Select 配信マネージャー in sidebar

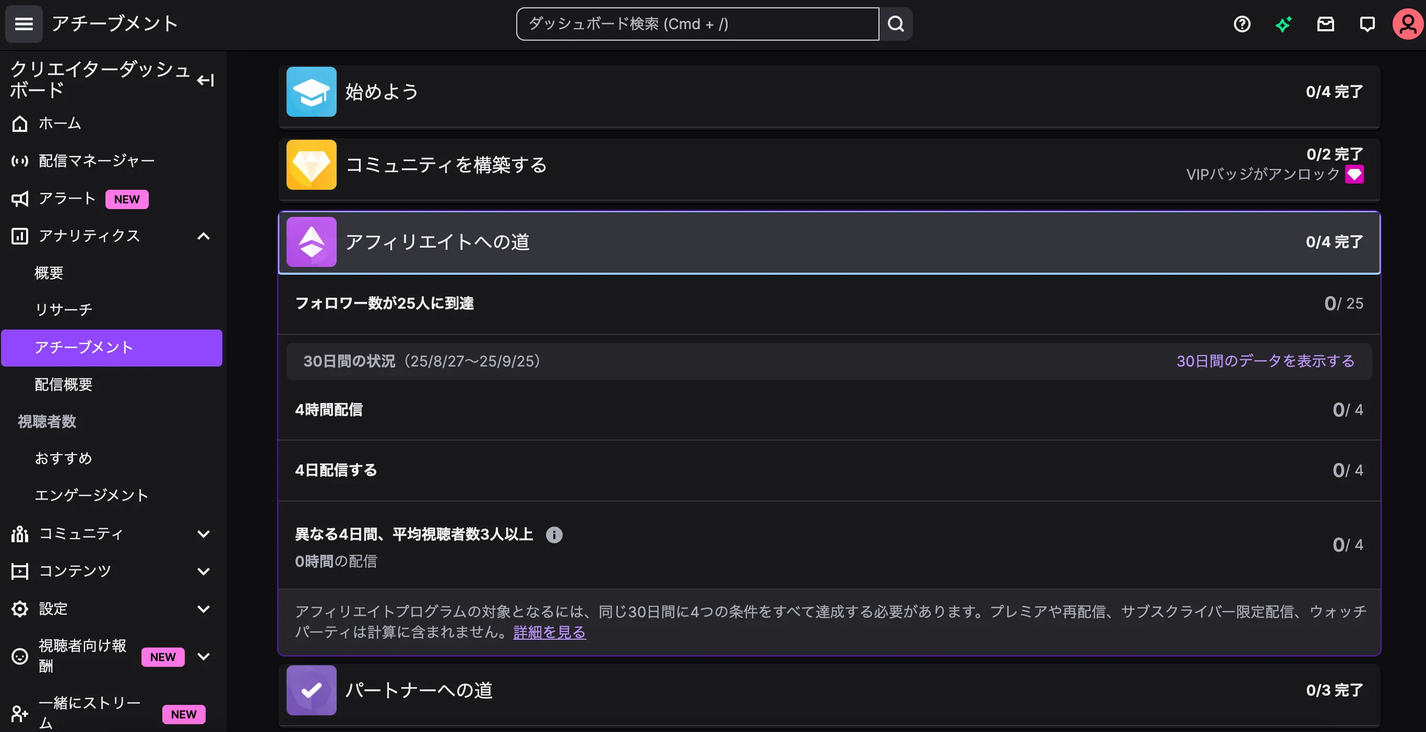pyautogui.click(x=97, y=161)
